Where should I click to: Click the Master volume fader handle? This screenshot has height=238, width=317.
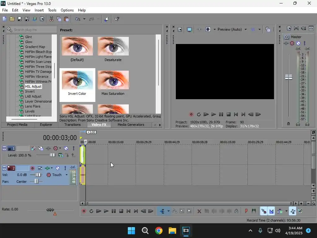pos(289,77)
